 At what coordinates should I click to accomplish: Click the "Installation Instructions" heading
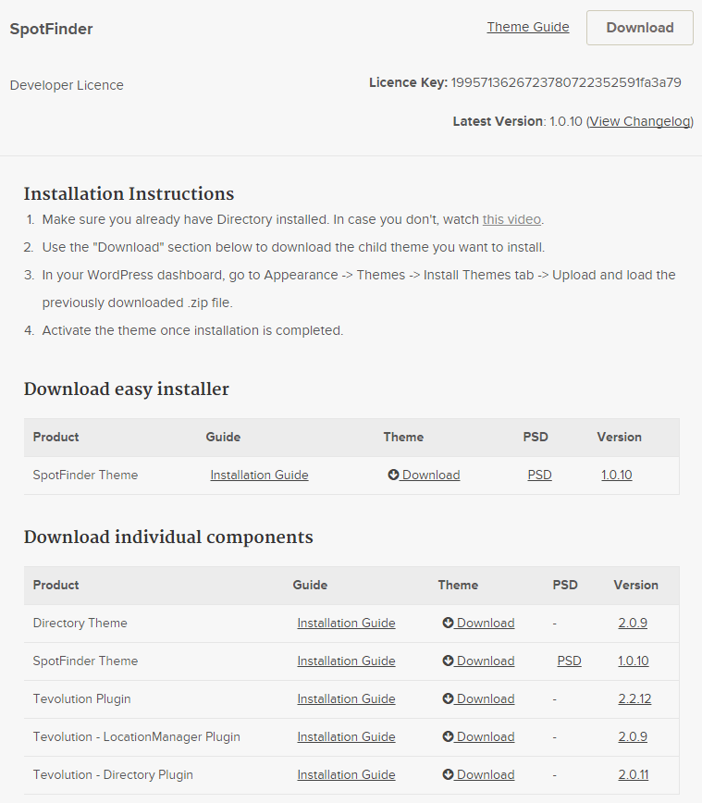tap(129, 194)
